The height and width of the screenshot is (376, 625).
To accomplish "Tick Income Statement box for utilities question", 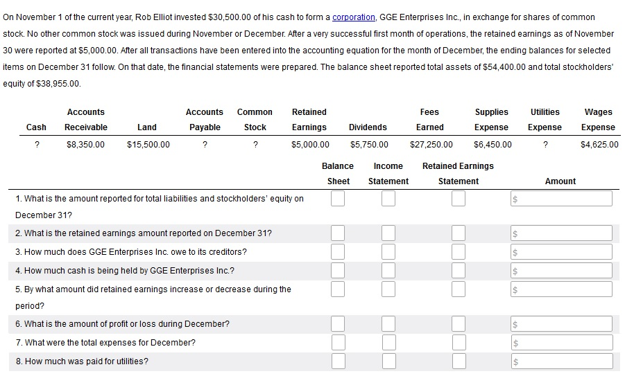I will tap(388, 361).
